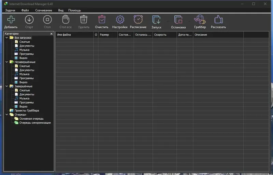
Task: Click the Стоп square icon
Action: tap(47, 19)
